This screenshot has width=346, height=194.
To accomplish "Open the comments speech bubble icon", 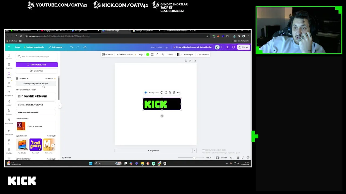I will pos(234,47).
